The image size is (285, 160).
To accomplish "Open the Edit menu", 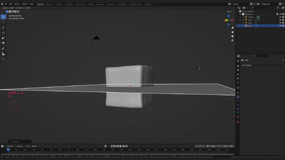I will coord(10,4).
